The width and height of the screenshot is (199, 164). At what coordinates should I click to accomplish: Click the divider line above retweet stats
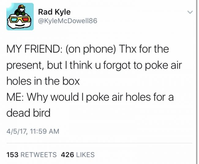[99, 143]
